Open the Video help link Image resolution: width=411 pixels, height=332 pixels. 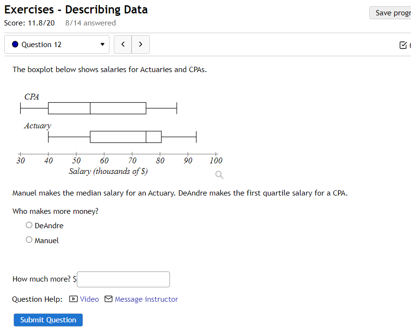(x=89, y=299)
